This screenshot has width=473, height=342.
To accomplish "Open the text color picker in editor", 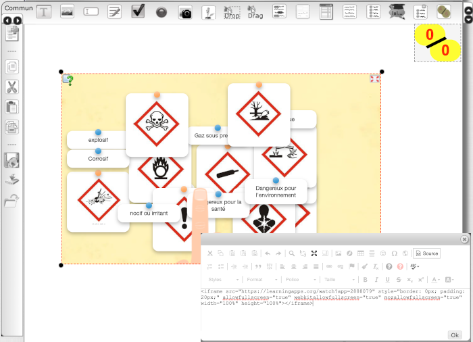I will [436, 279].
